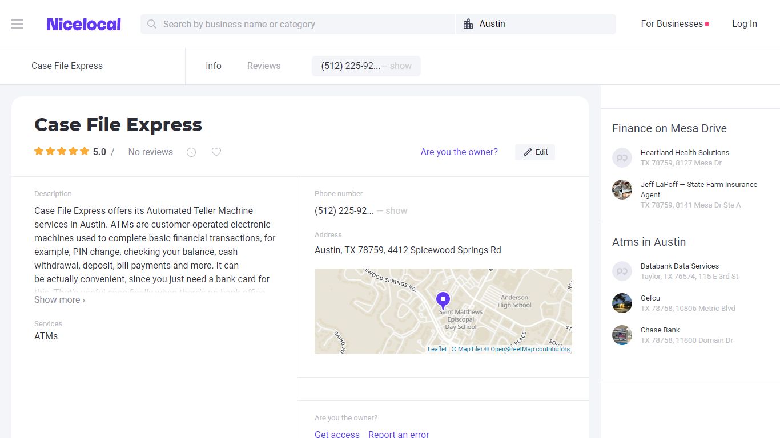780x438 pixels.
Task: Click the Case File Express title
Action: pos(118,125)
